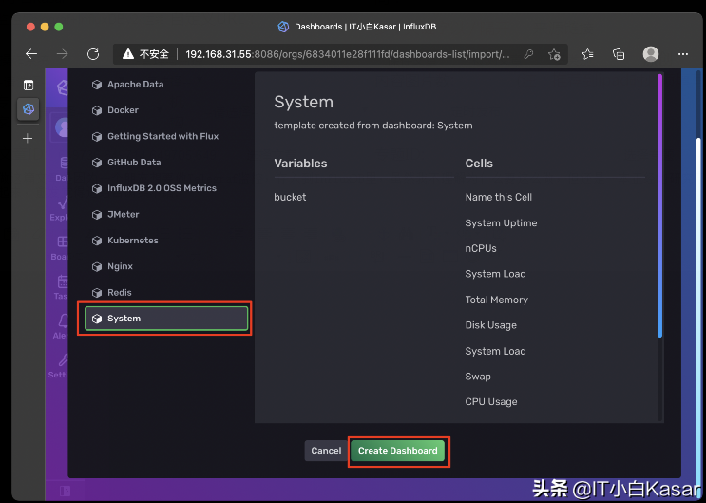Click the CPU Usage cell entry
The width and height of the screenshot is (706, 503).
tap(490, 401)
